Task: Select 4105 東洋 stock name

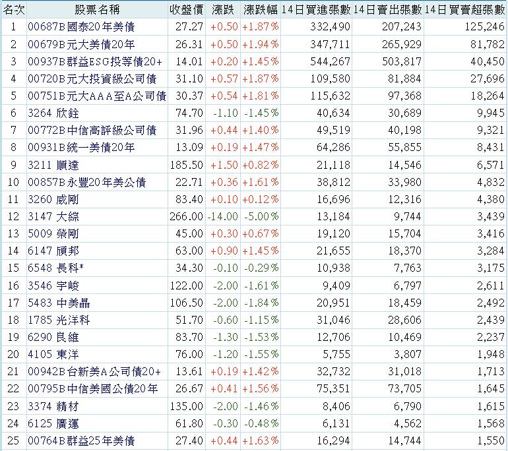Action: coord(53,354)
